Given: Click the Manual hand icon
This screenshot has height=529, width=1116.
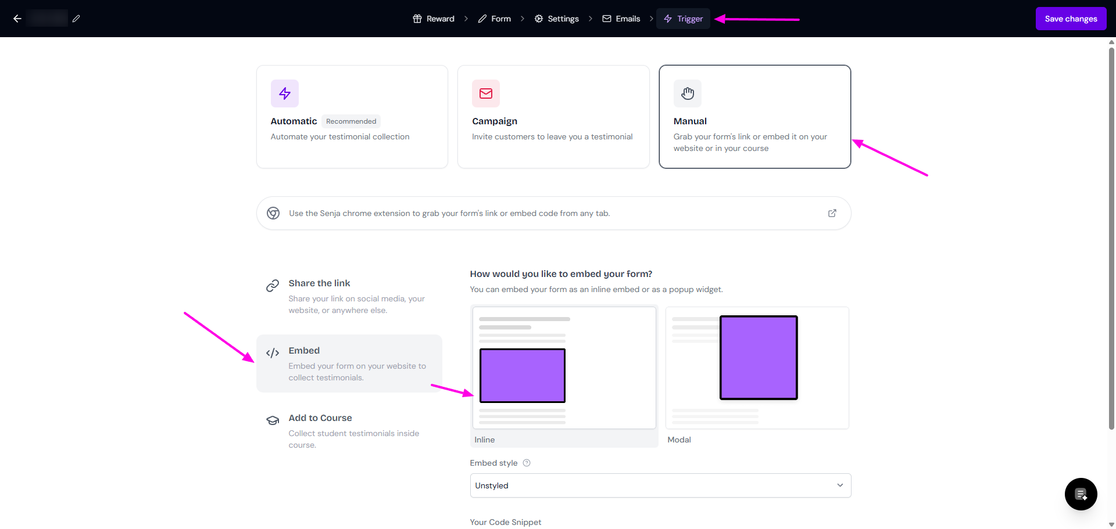Looking at the screenshot, I should tap(687, 93).
